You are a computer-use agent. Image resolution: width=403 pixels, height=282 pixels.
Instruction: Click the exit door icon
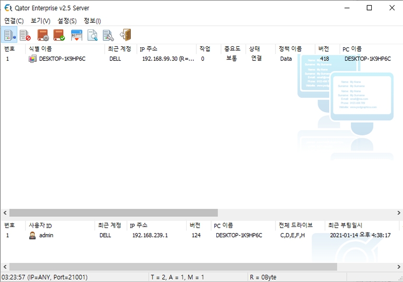(x=126, y=35)
